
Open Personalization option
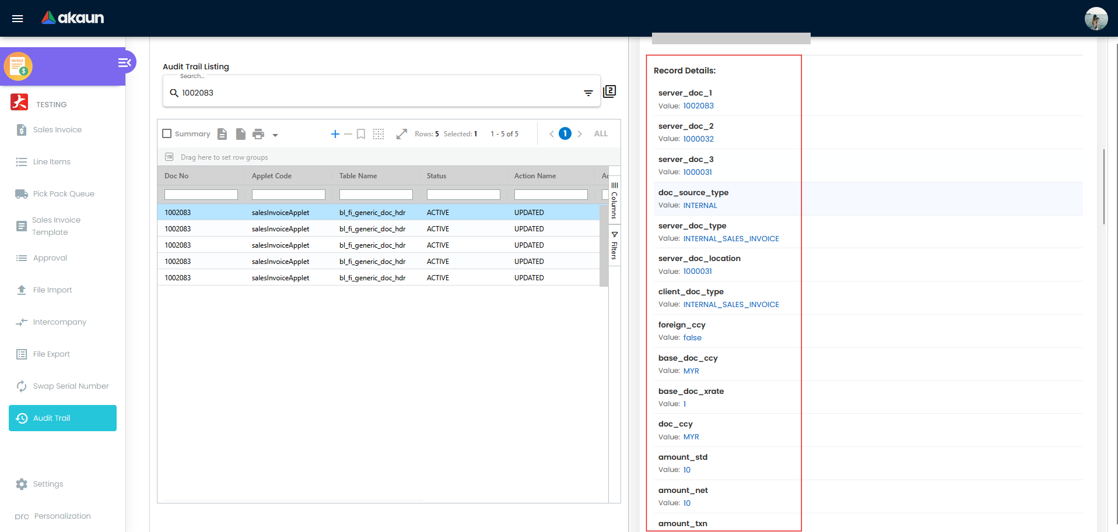tap(62, 516)
